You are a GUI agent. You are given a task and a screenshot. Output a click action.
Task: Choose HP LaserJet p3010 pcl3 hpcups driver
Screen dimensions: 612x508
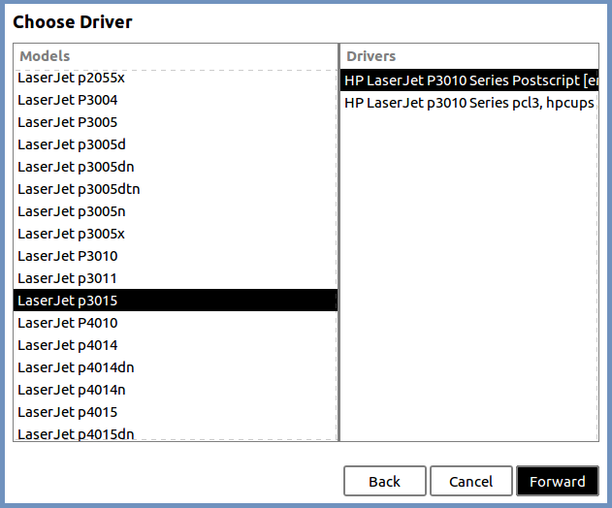pyautogui.click(x=469, y=103)
